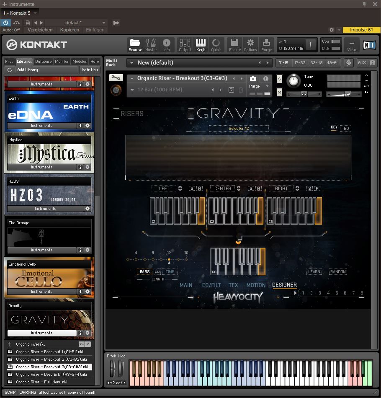Click the Mystica library info icon
This screenshot has width=381, height=398.
pyautogui.click(x=80, y=167)
